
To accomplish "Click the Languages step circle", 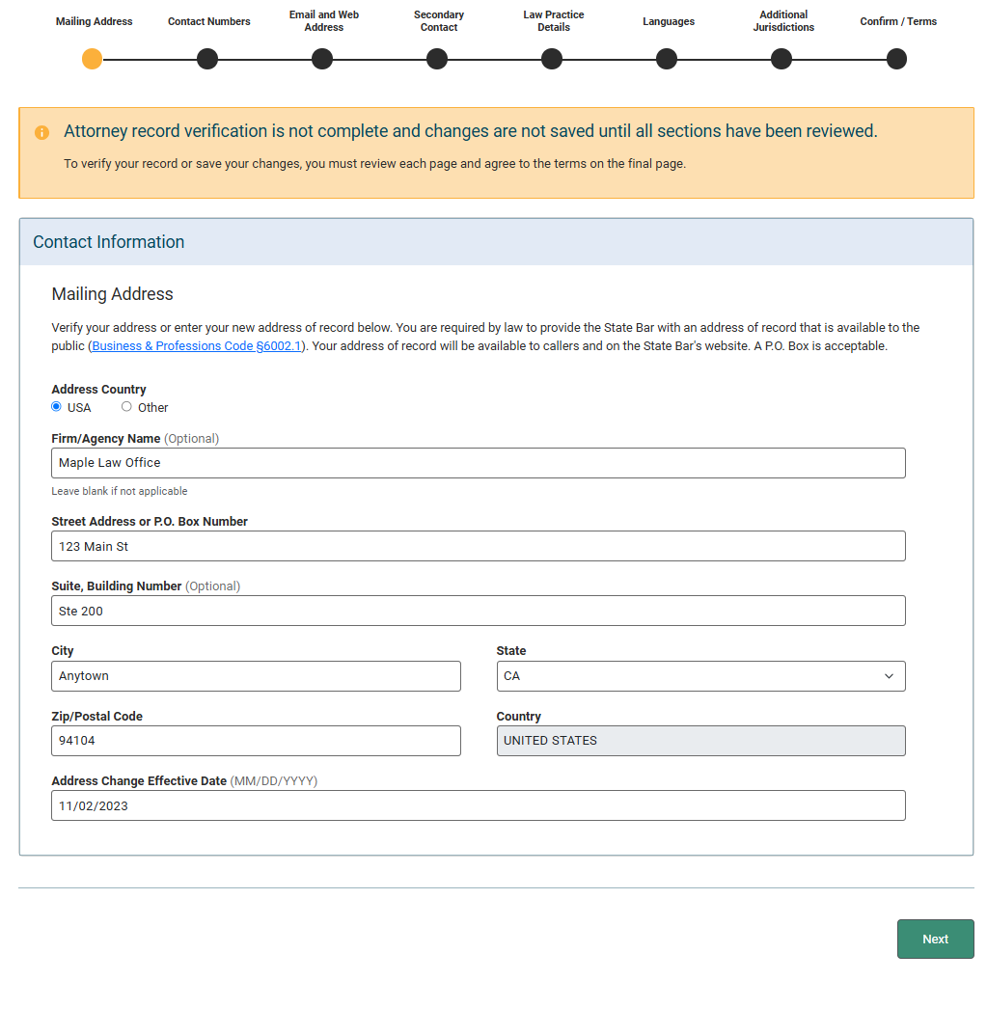I will coord(667,60).
